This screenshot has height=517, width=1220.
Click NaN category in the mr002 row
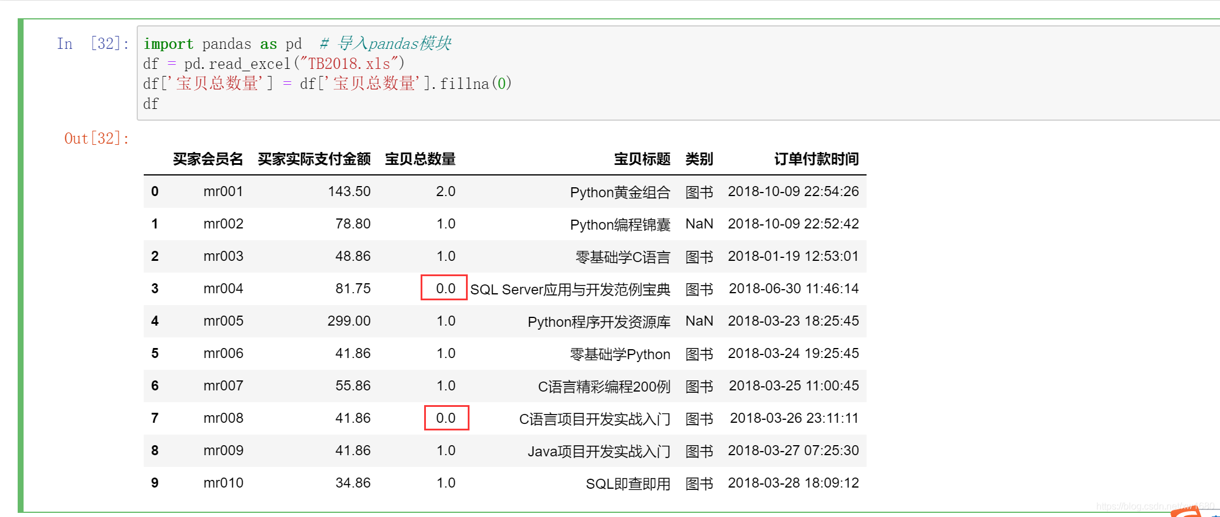pyautogui.click(x=699, y=224)
